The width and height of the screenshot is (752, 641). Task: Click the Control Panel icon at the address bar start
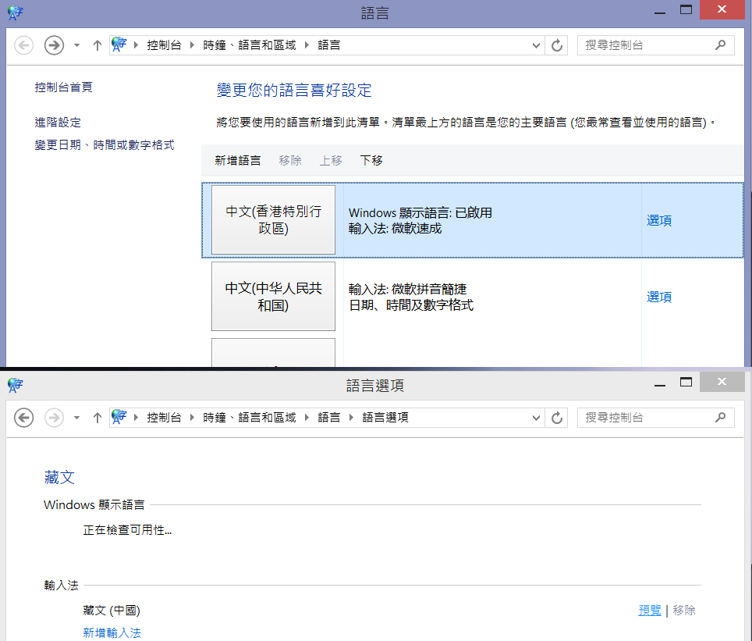point(119,45)
